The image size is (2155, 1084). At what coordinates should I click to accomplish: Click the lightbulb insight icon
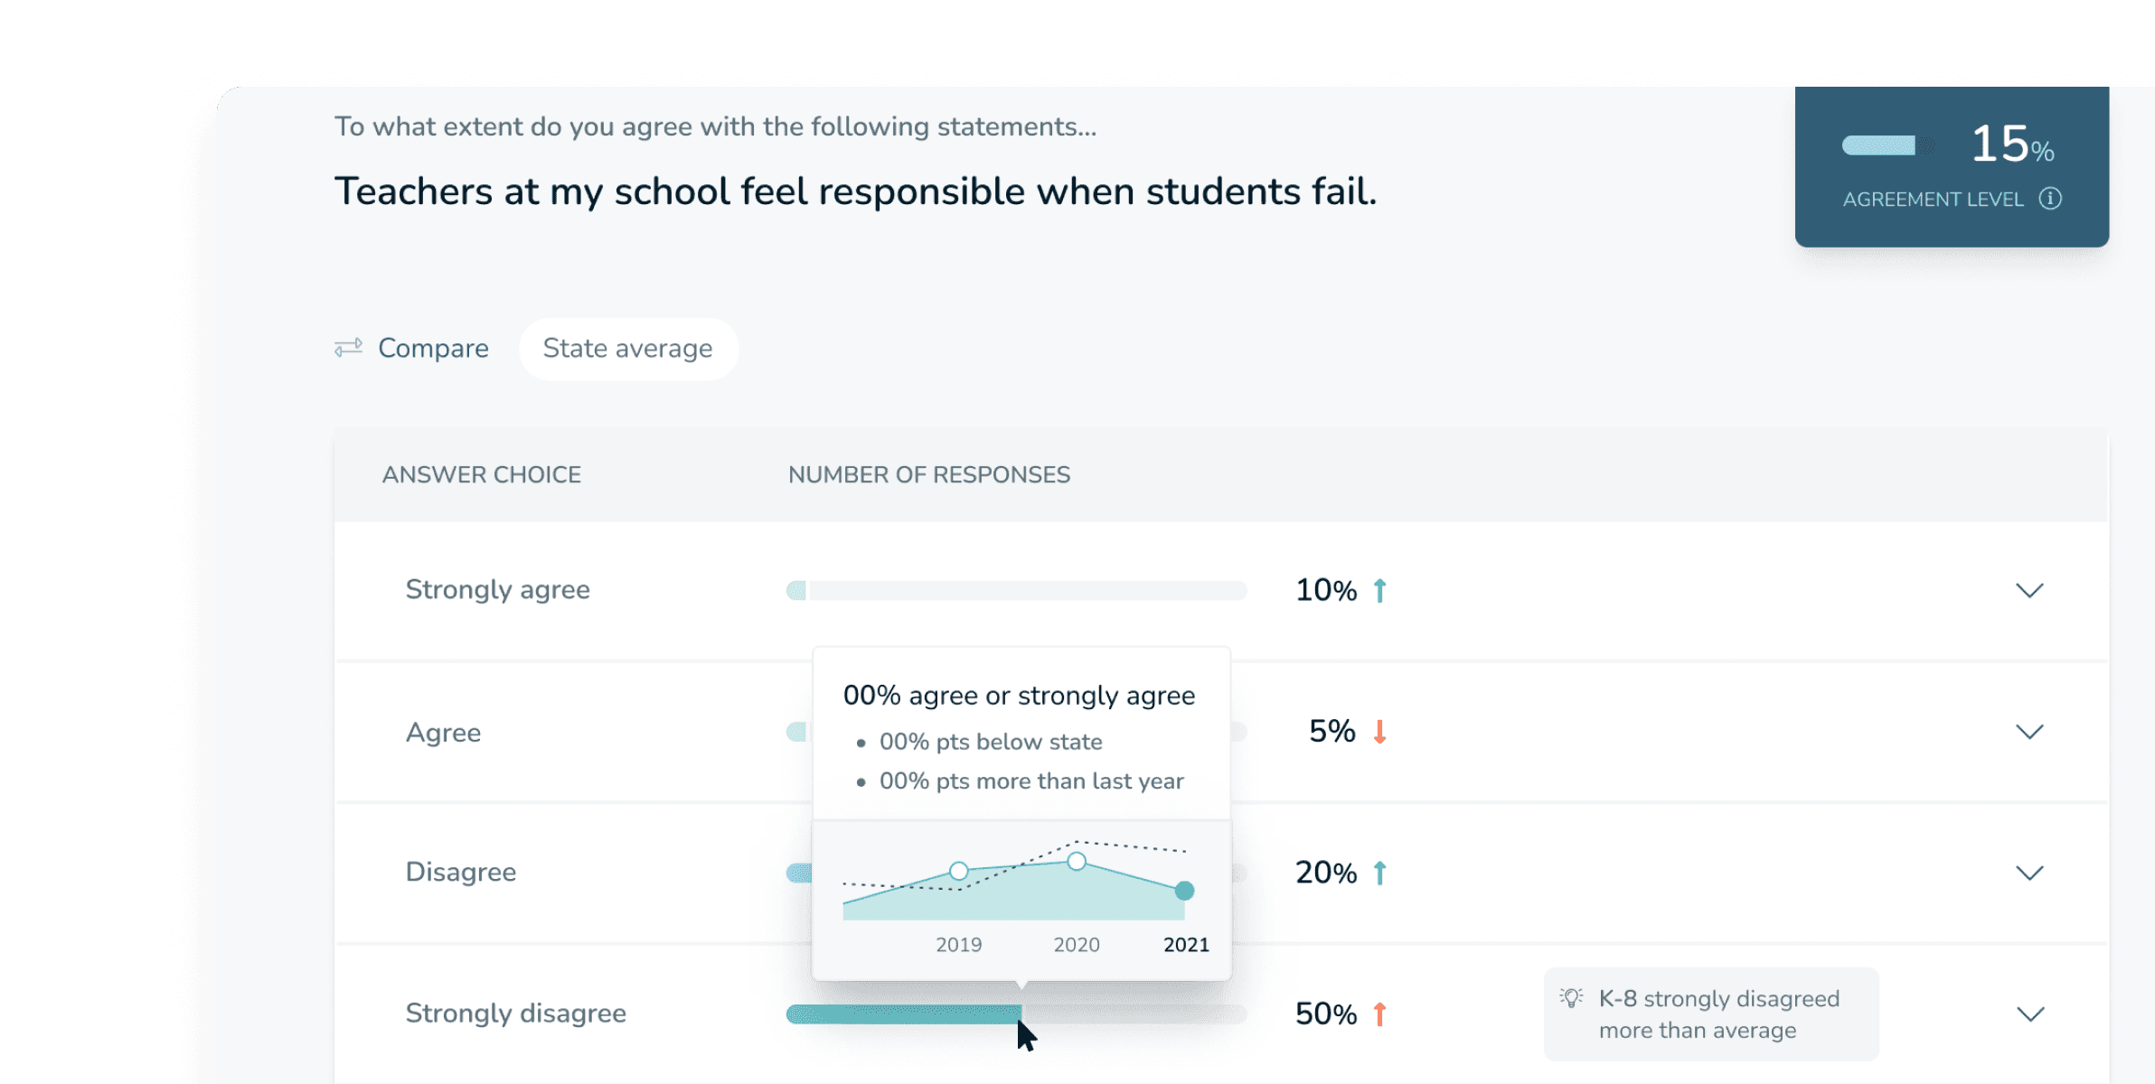(x=1572, y=998)
